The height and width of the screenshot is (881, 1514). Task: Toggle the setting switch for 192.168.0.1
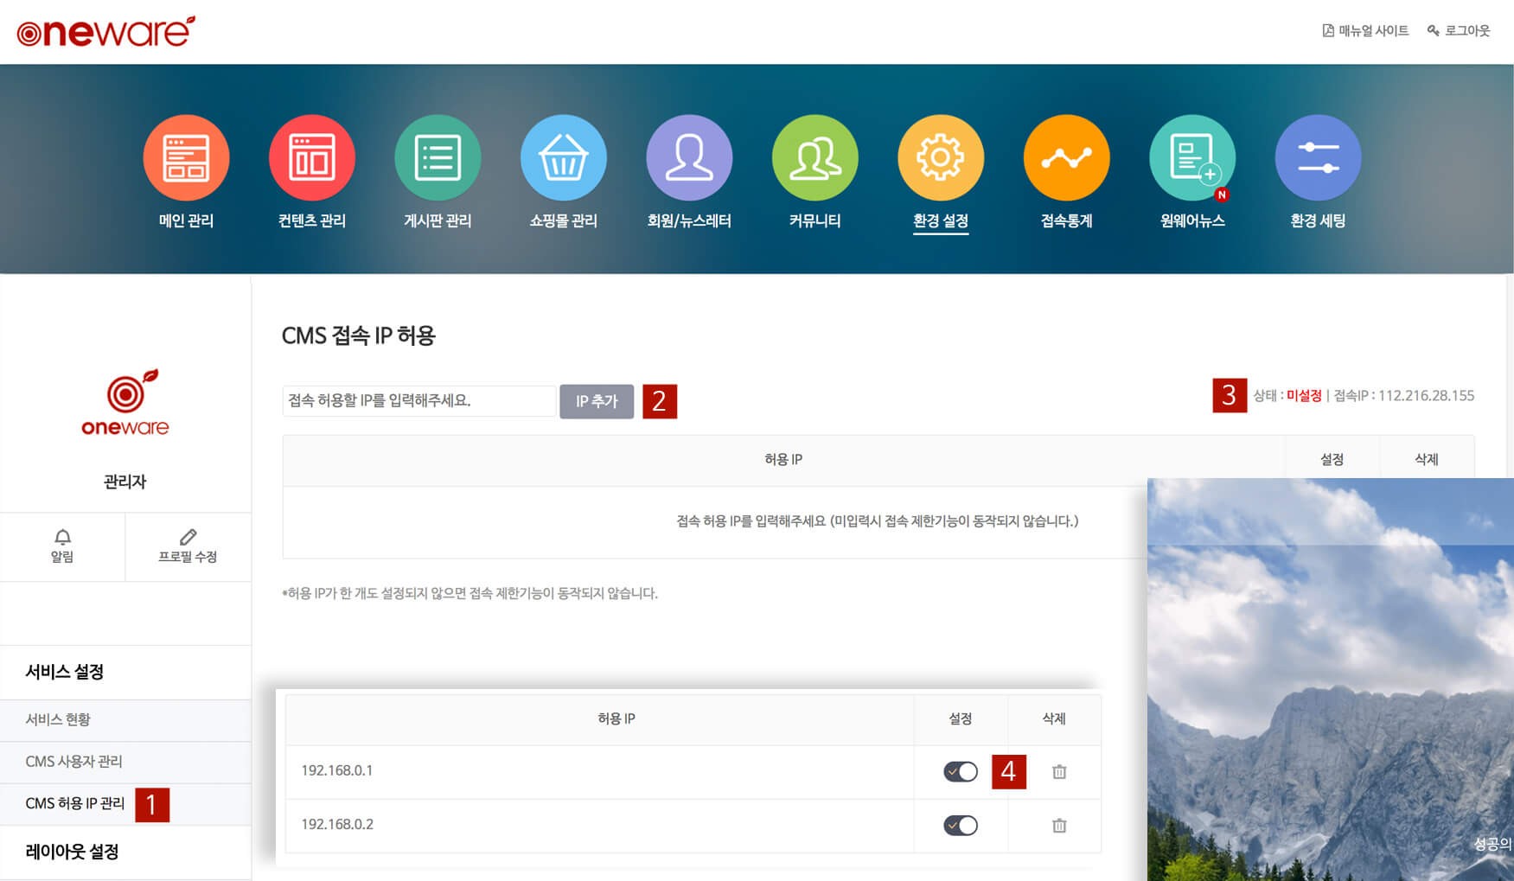pos(961,771)
